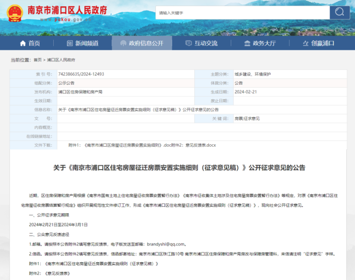The image size is (355, 280).
Task: Open the 政务大厅 menu item
Action: pos(264,43)
